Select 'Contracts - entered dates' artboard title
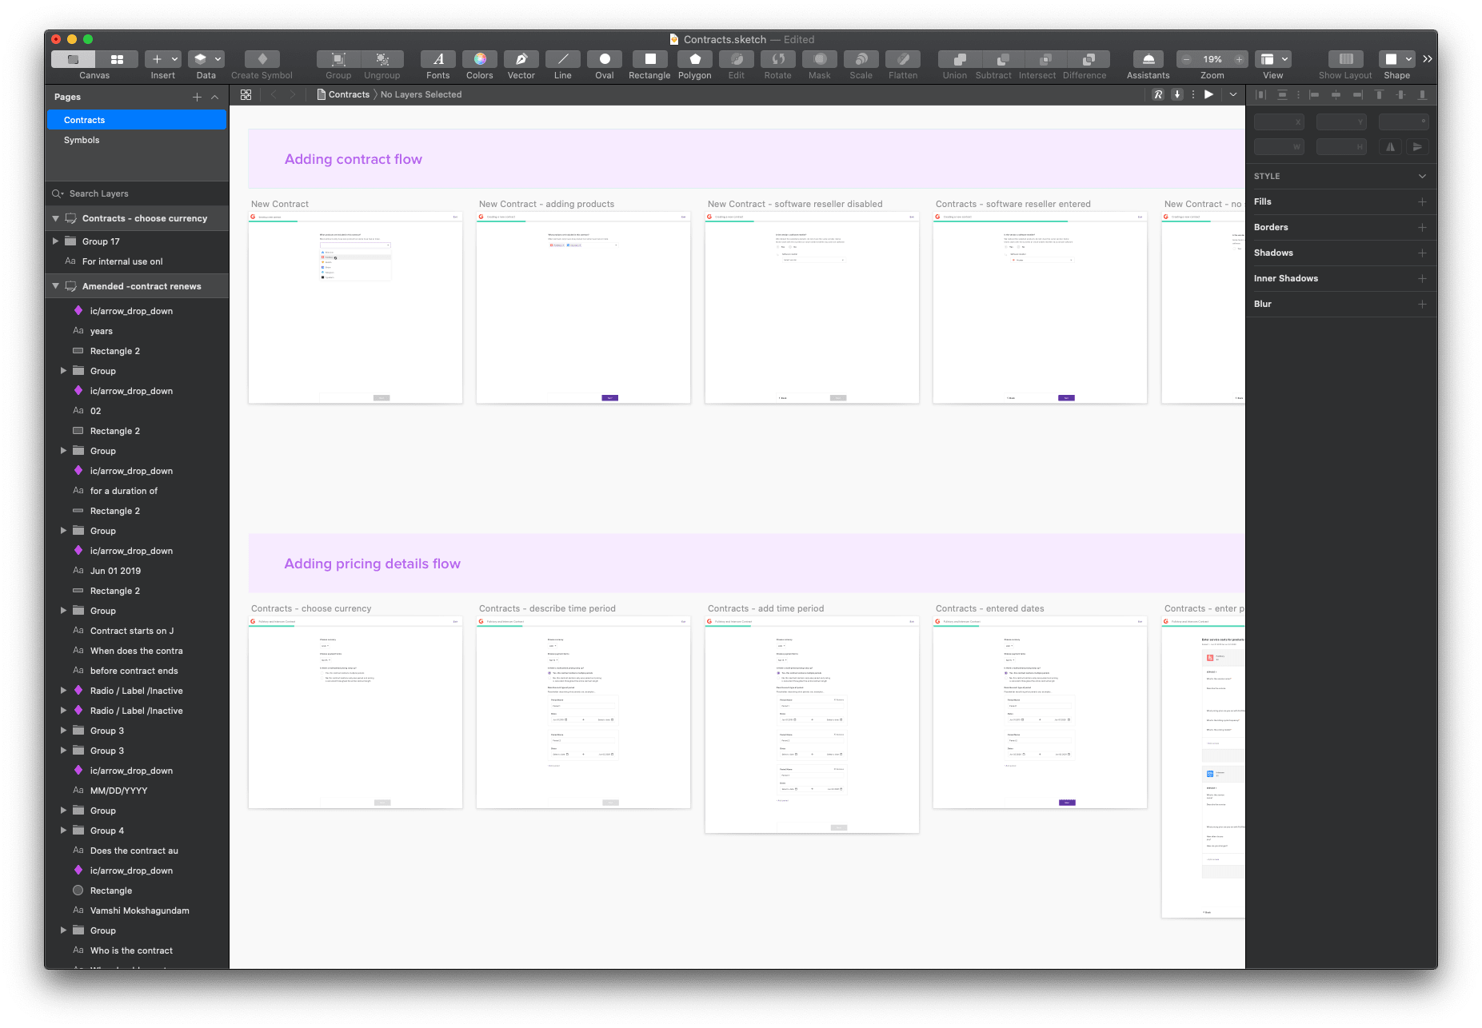Screen dimensions: 1482x1028 (989, 608)
